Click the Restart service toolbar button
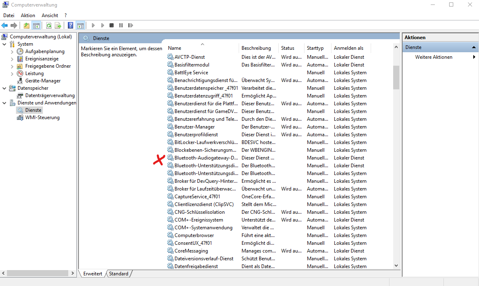 click(130, 25)
